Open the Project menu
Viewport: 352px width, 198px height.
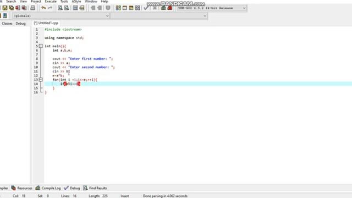point(36,1)
